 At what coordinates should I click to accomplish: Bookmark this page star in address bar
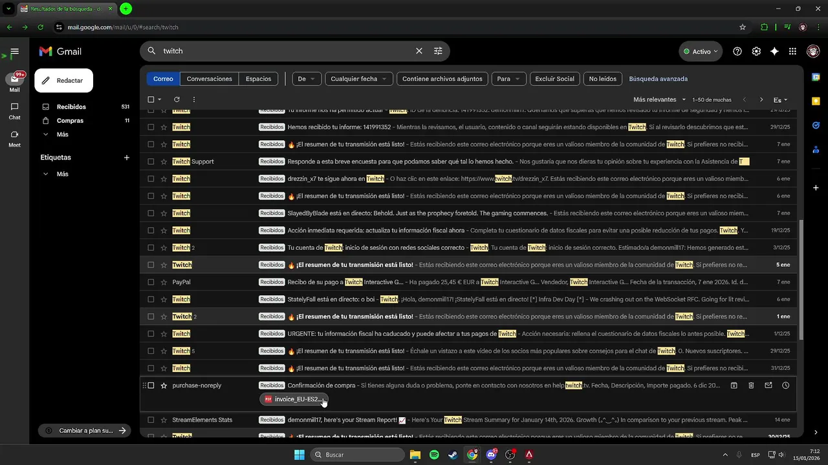743,27
